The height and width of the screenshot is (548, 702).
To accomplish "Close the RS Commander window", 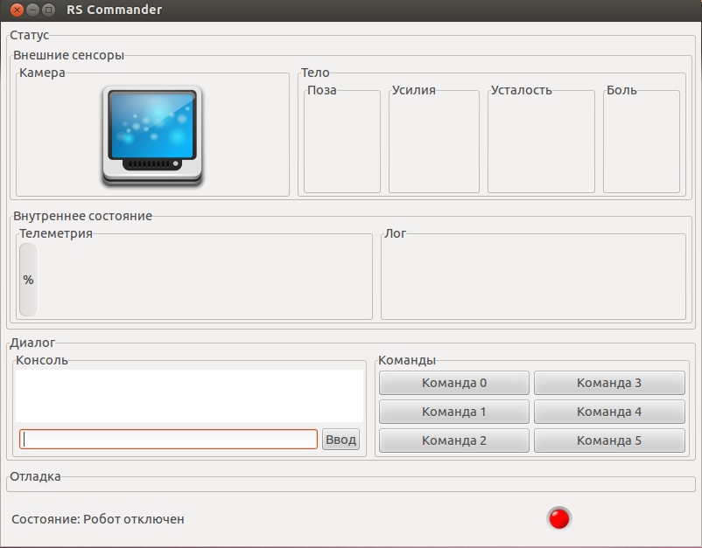I will coord(17,10).
